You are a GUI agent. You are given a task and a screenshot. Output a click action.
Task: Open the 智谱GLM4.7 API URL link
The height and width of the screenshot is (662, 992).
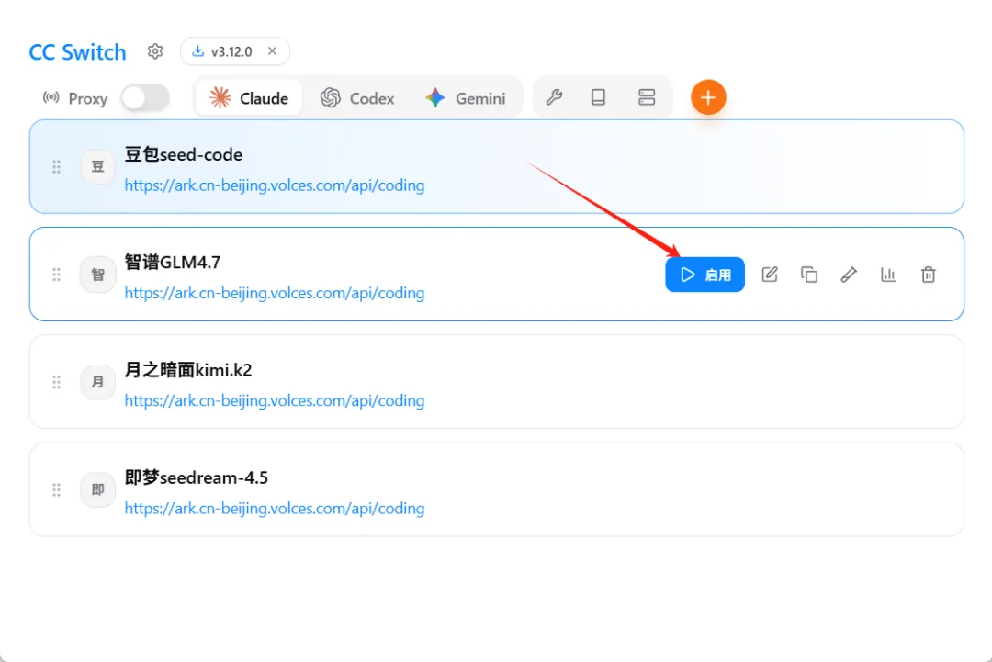click(275, 293)
